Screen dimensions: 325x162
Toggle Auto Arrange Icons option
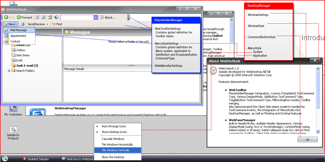[x=114, y=126]
